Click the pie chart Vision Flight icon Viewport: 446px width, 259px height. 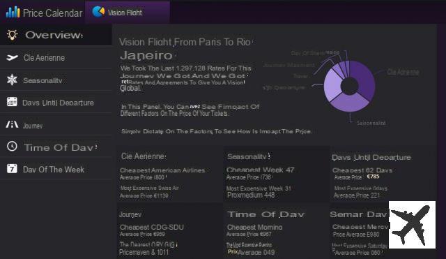tap(98, 12)
